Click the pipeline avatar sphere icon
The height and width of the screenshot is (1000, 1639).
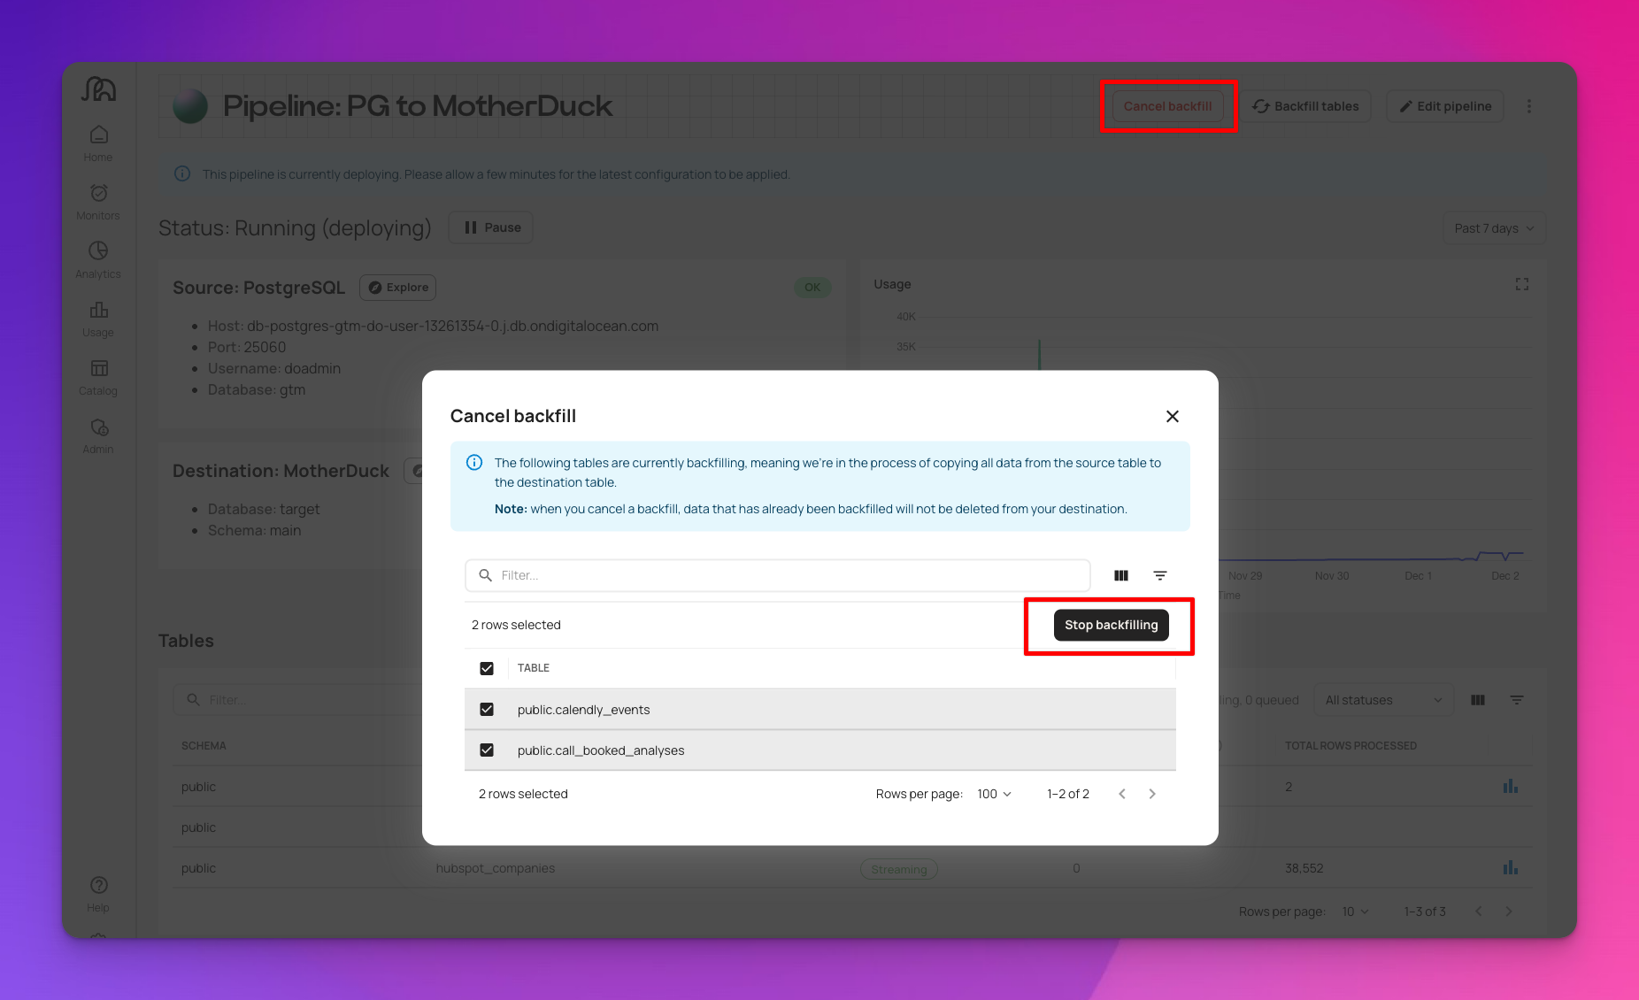click(190, 106)
